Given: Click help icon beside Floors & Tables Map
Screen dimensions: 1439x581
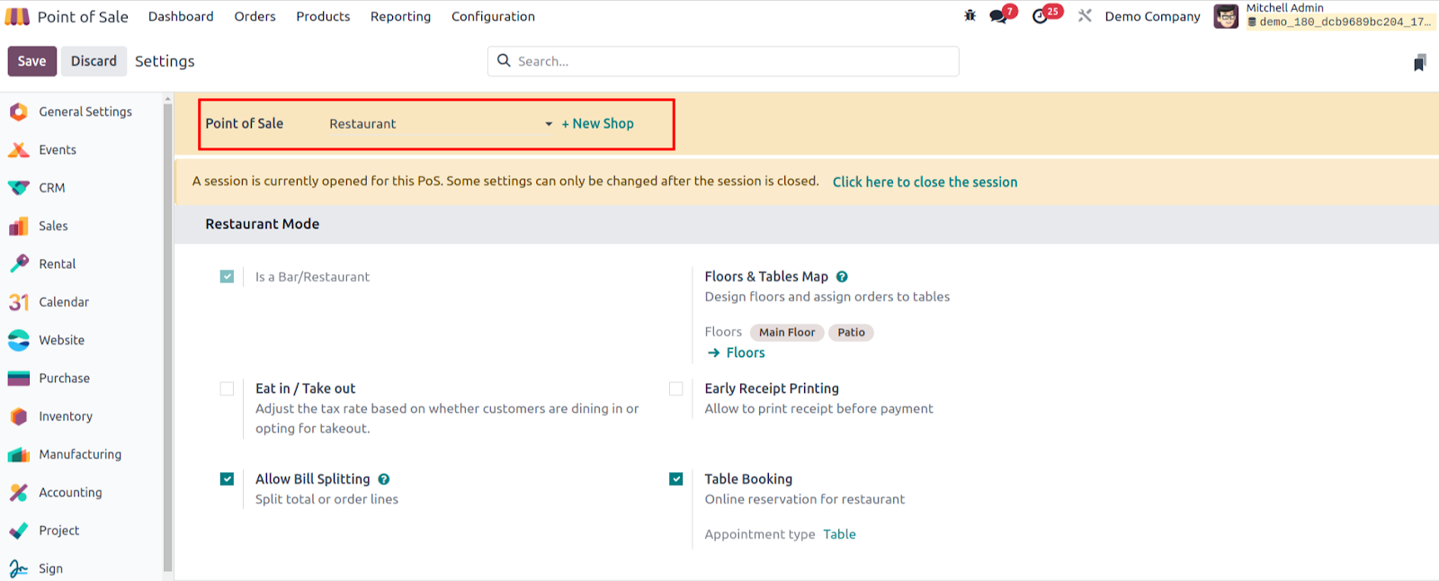Looking at the screenshot, I should [842, 277].
